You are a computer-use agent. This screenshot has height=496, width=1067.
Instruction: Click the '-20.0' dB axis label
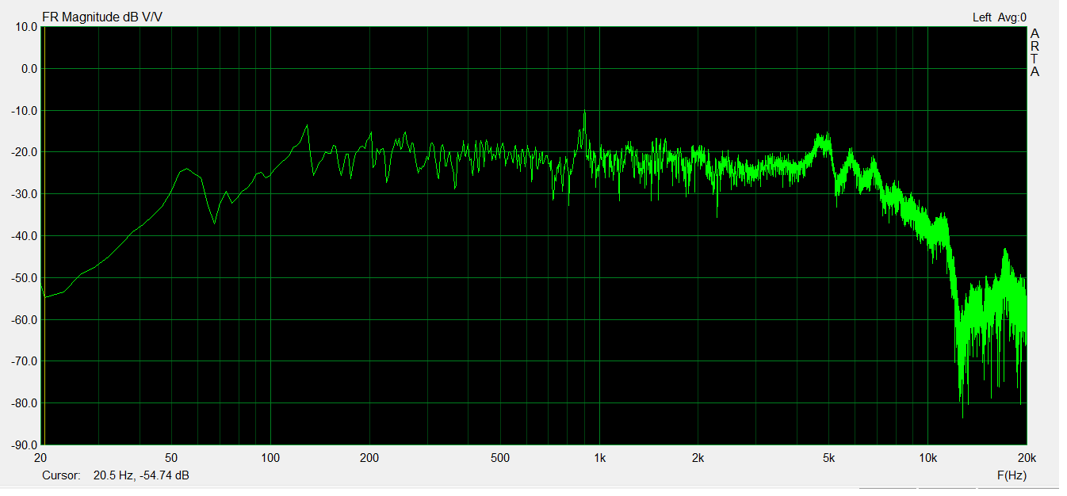[25, 152]
